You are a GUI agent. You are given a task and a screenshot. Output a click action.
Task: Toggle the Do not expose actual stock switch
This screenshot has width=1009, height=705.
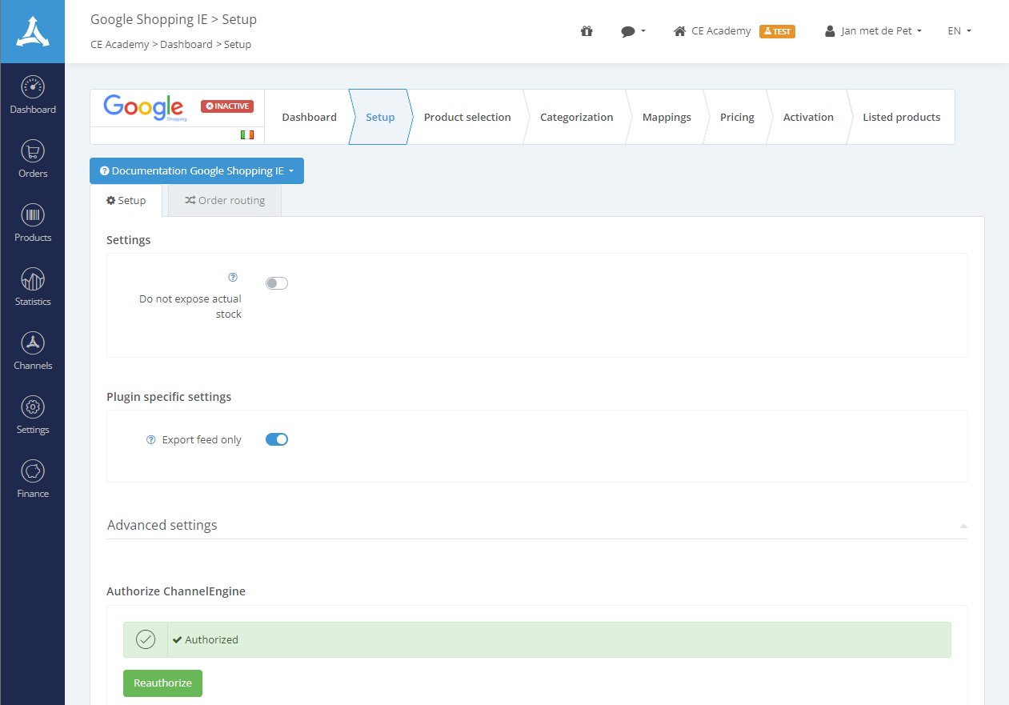277,283
